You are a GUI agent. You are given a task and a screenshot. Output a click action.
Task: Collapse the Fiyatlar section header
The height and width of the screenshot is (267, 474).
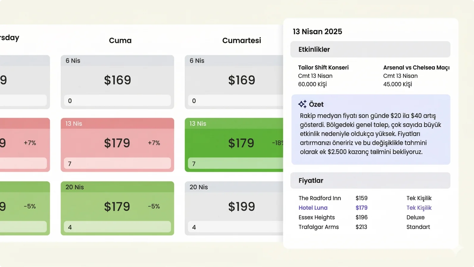coord(370,181)
